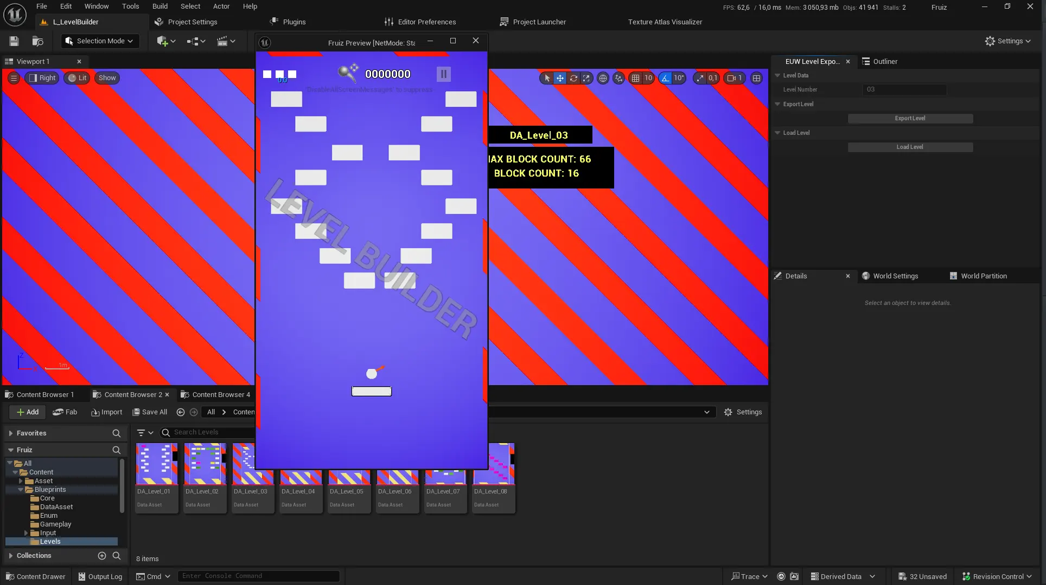Expand the Collections section

tap(10, 556)
